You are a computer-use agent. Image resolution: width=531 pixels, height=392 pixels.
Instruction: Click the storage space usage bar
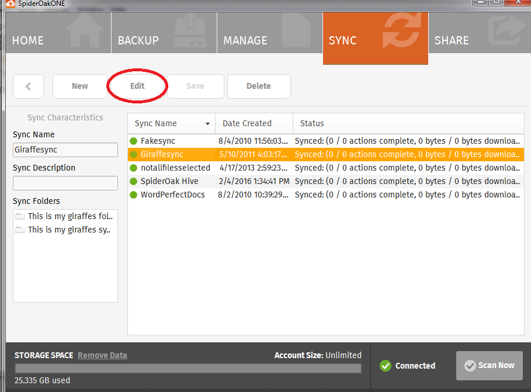click(188, 368)
